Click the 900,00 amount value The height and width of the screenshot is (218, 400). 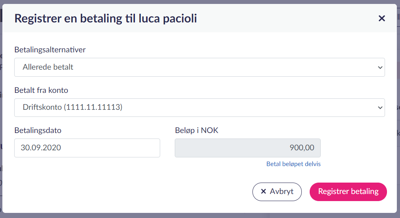point(302,148)
